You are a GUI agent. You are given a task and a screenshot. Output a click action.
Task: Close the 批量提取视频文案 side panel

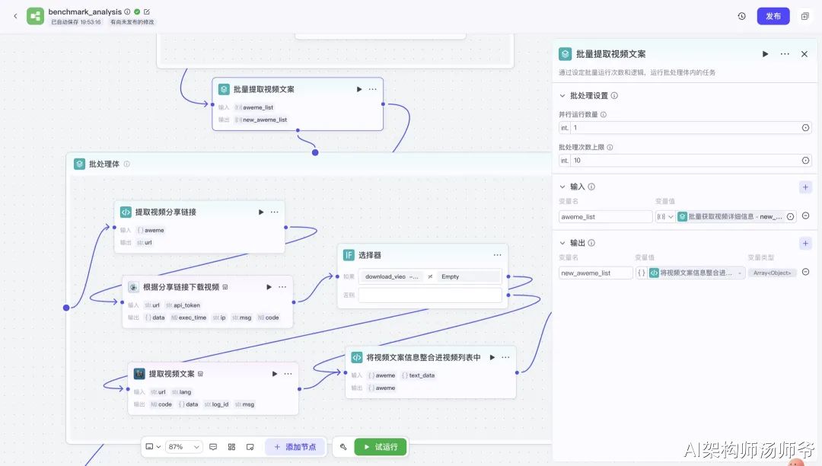[804, 54]
